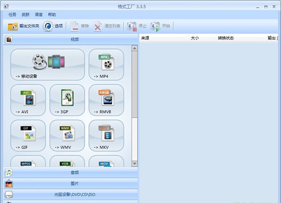
Task: Expand the 音频 audio category
Action: (71, 173)
